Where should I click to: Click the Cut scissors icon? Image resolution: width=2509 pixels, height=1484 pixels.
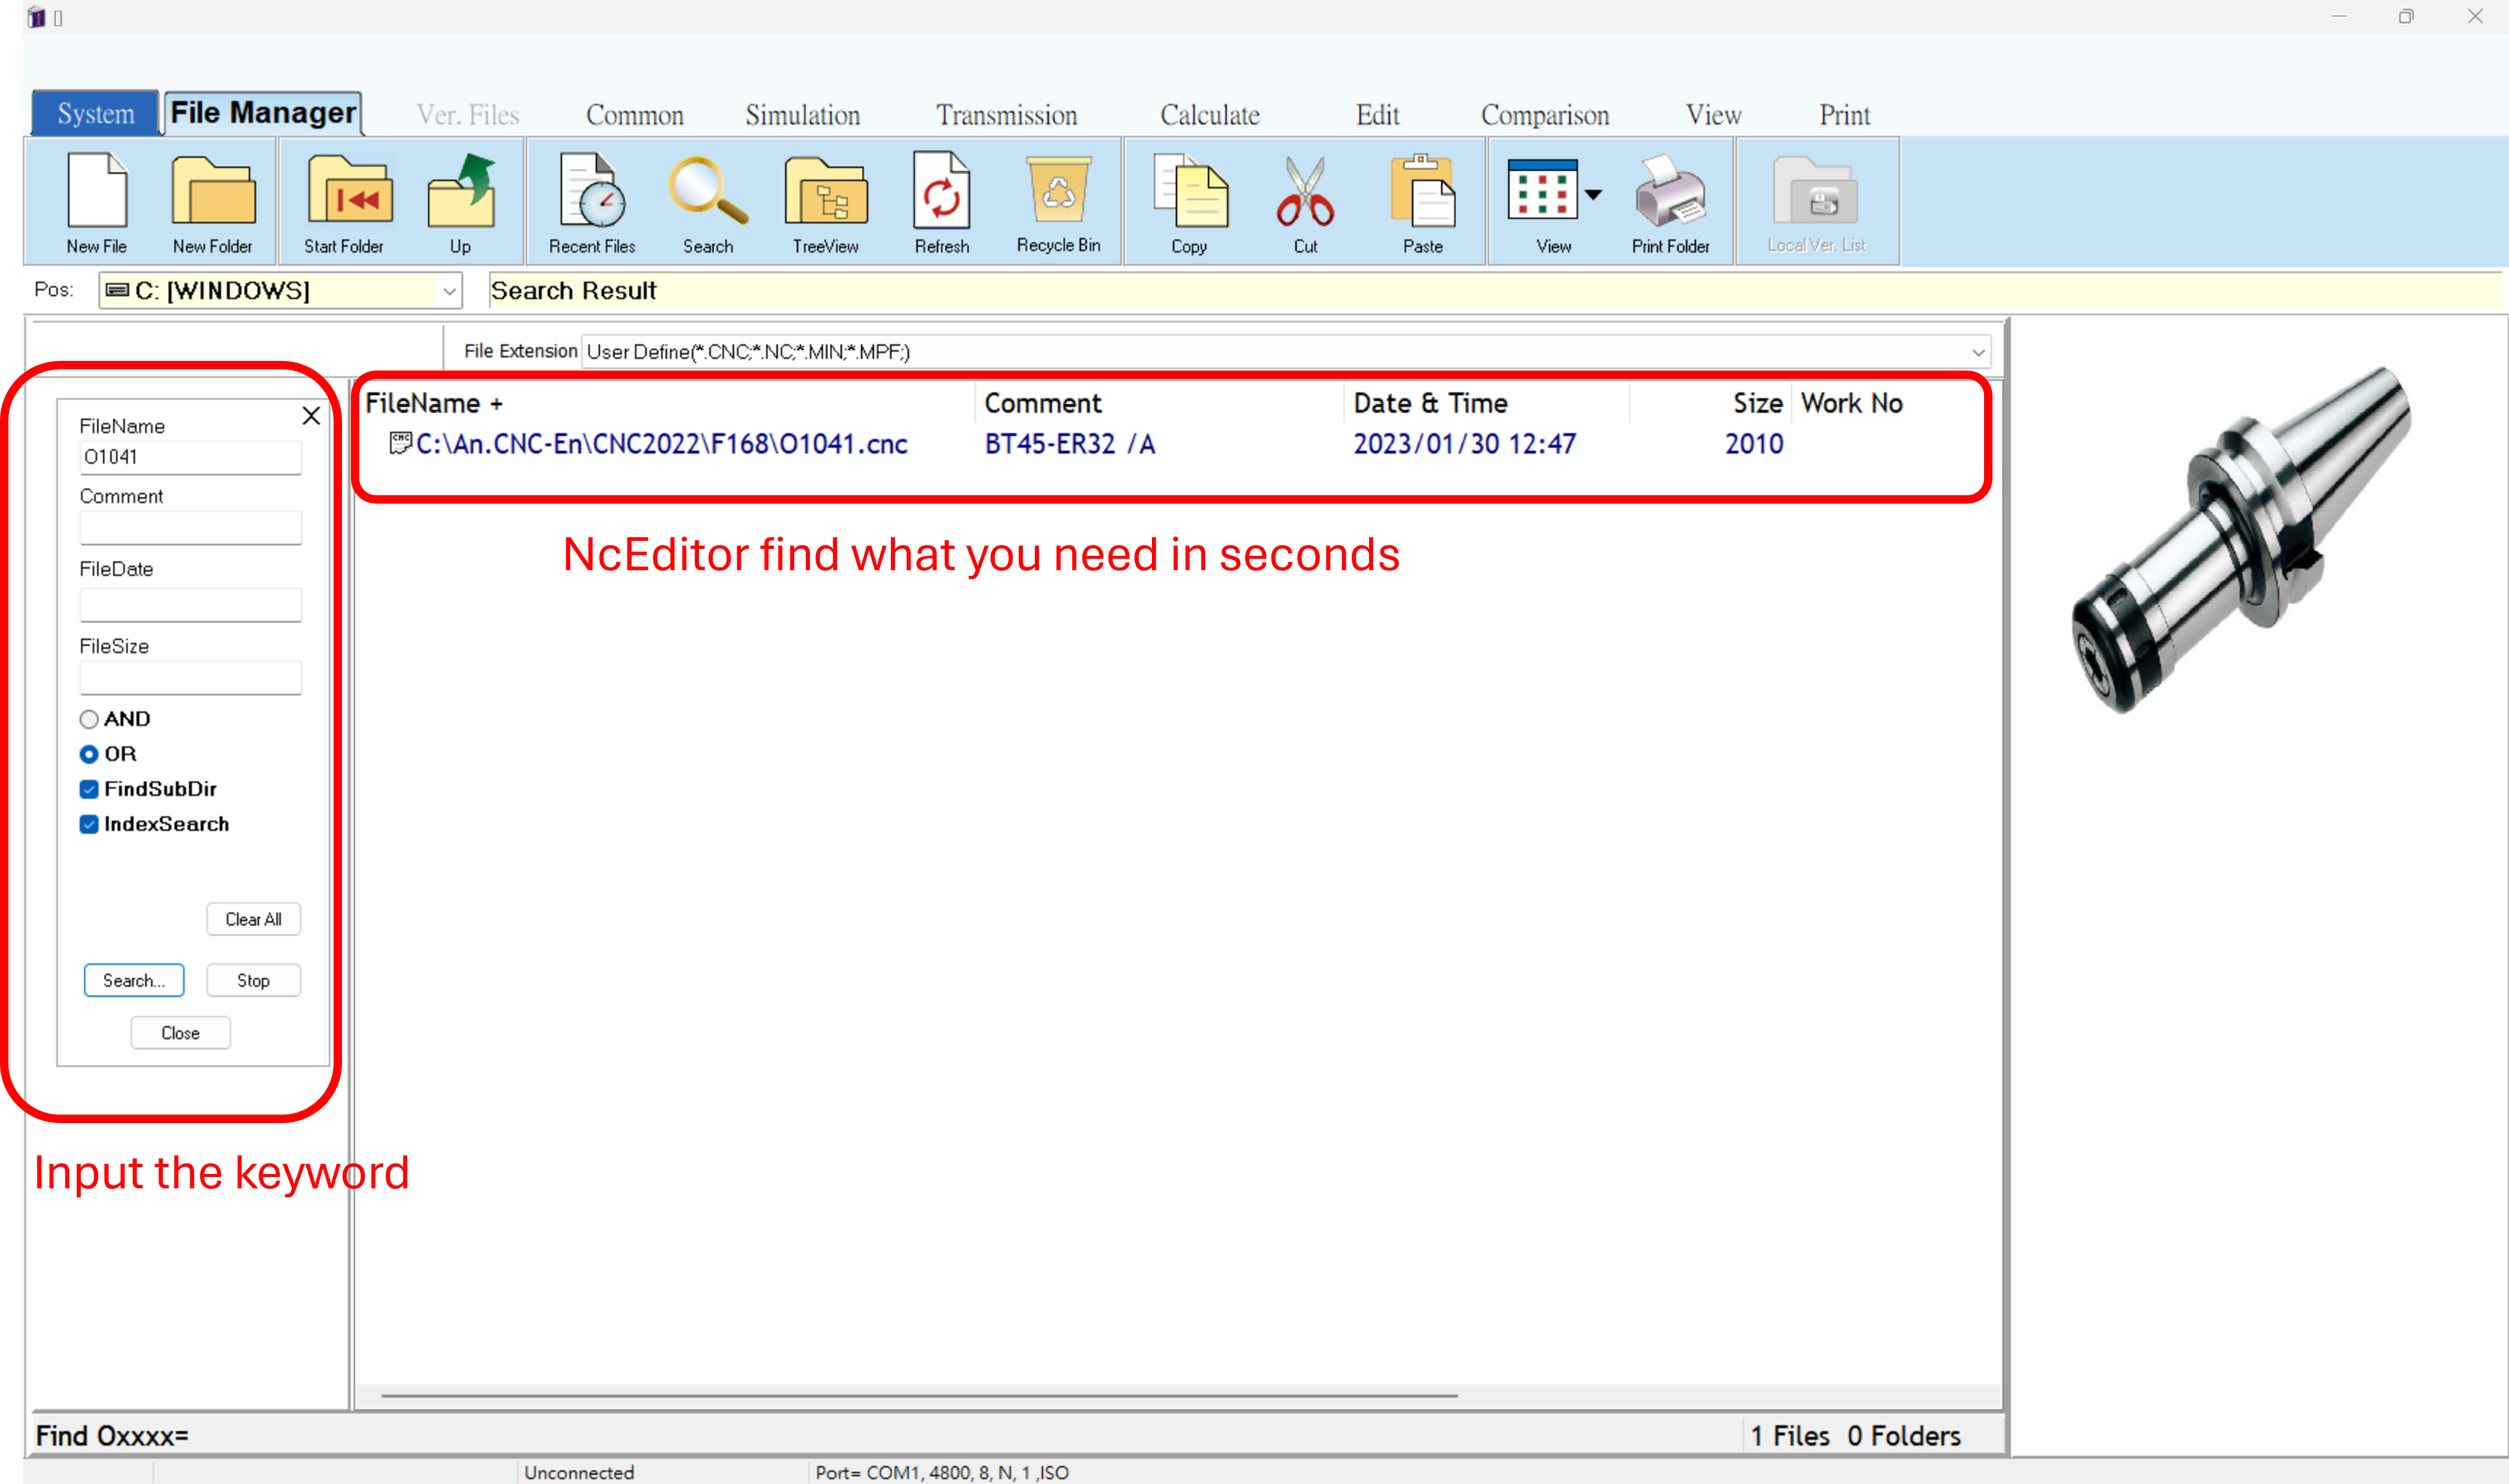click(x=1304, y=192)
